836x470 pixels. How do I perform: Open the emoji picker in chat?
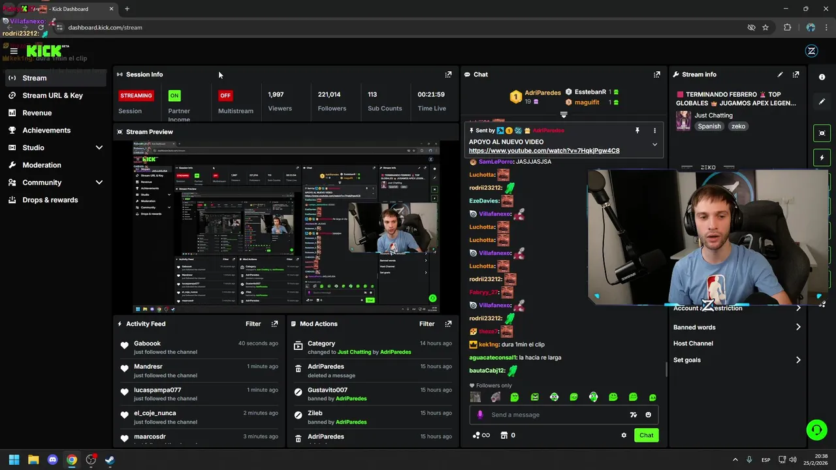[x=648, y=415]
